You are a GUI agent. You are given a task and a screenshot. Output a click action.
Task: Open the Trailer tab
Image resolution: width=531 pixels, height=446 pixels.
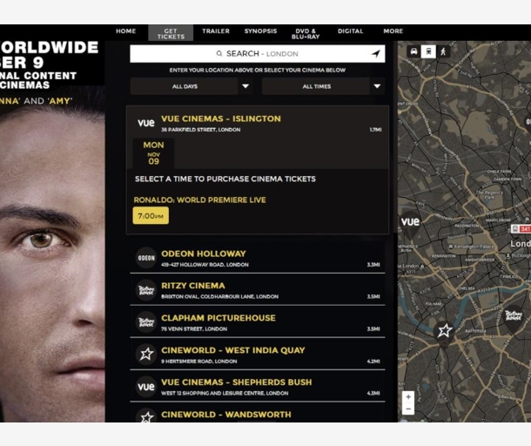pos(216,30)
